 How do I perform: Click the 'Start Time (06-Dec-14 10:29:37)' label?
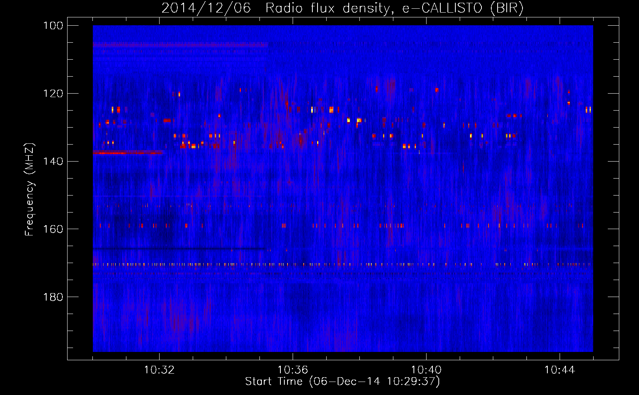[342, 382]
